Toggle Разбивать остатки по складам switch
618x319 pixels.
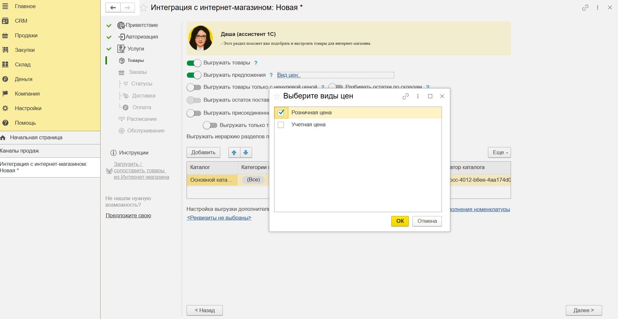[336, 86]
